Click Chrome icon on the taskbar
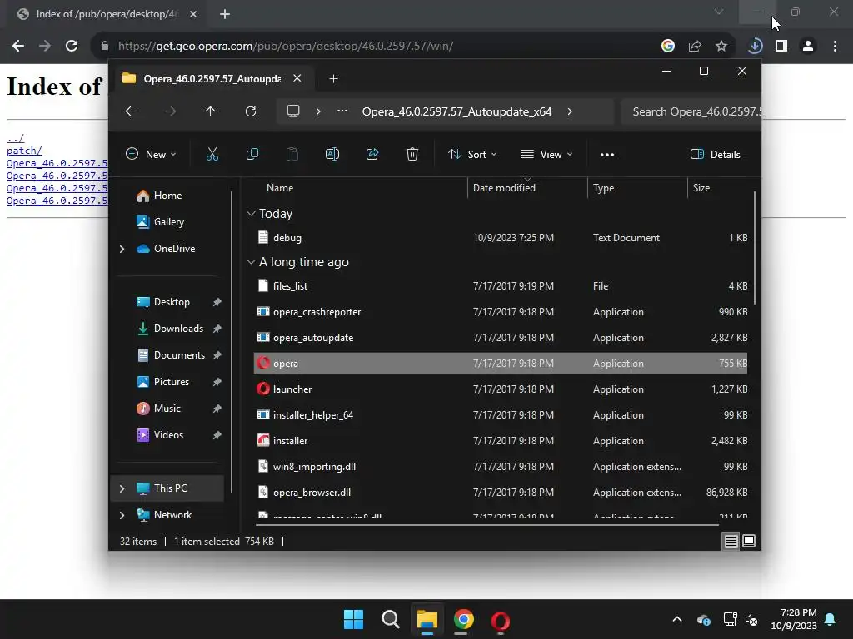Screen dimensions: 853x639 click(x=463, y=619)
